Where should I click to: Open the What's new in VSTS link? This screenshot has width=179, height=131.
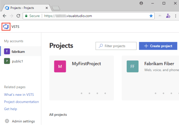(x=19, y=94)
